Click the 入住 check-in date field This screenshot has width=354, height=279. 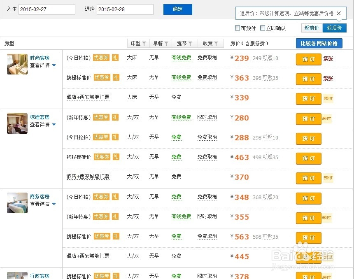pos(47,9)
